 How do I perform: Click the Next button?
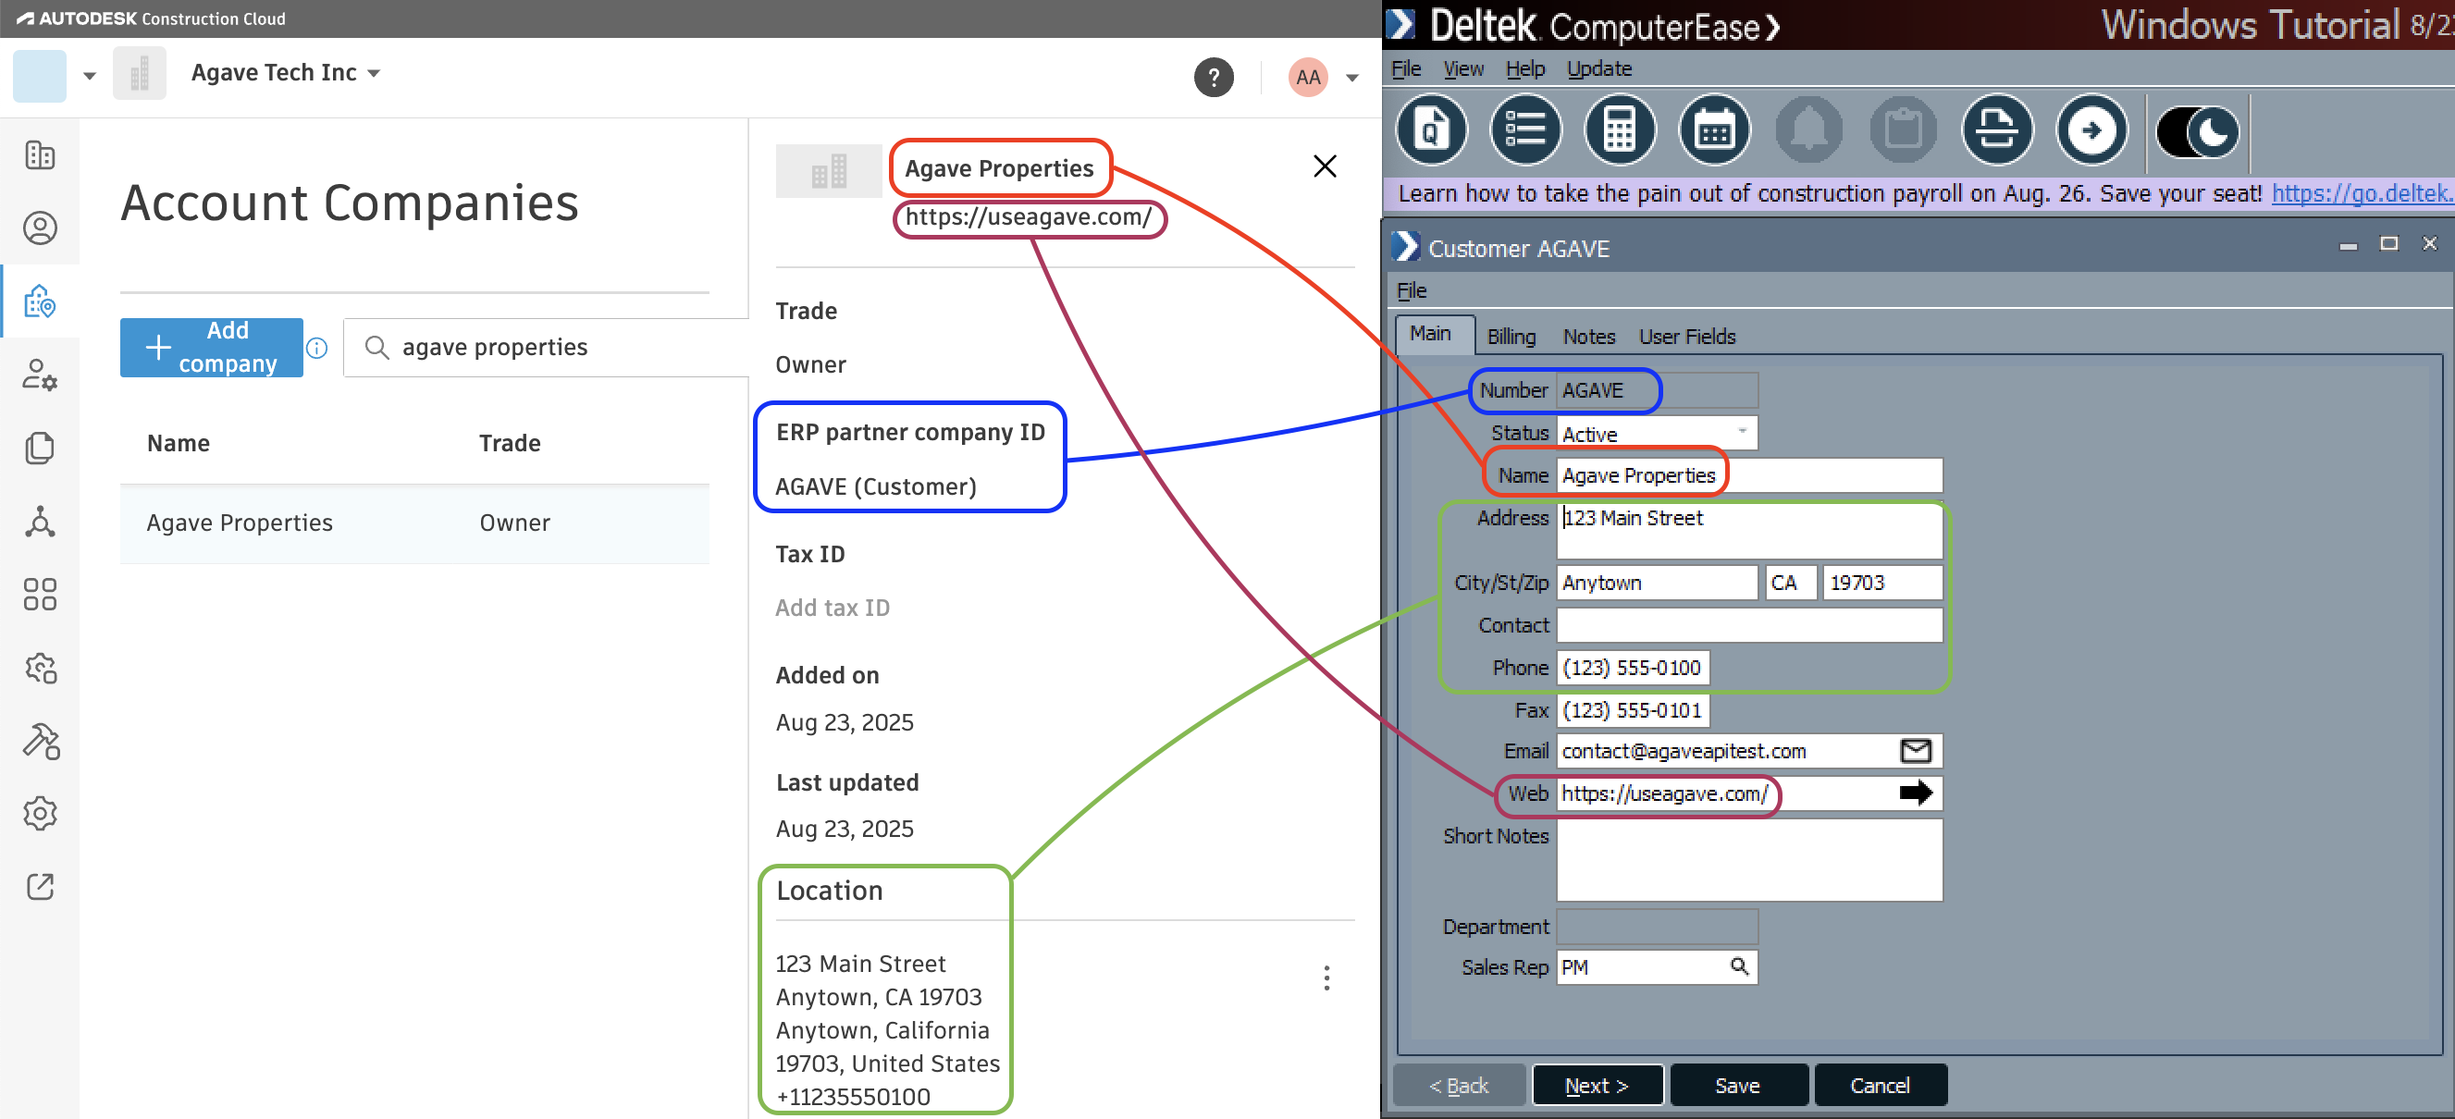(x=1598, y=1086)
